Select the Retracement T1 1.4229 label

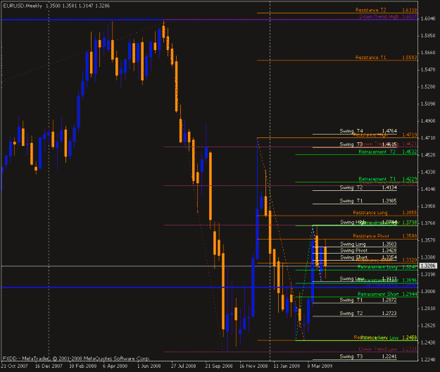[388, 179]
